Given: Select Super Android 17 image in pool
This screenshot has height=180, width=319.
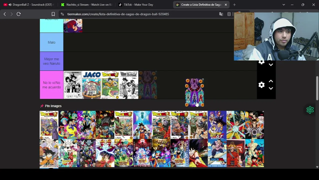Looking at the screenshot, I should tap(255, 125).
